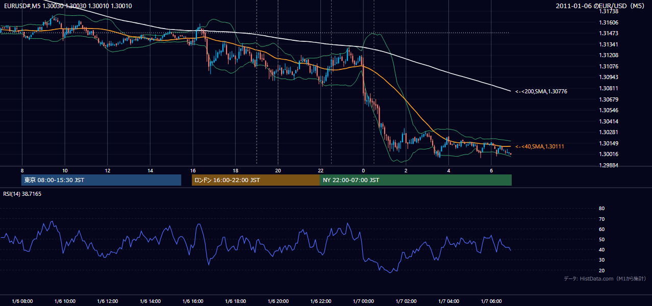Click price axis label 1.31738
The width and height of the screenshot is (652, 306).
pos(608,11)
